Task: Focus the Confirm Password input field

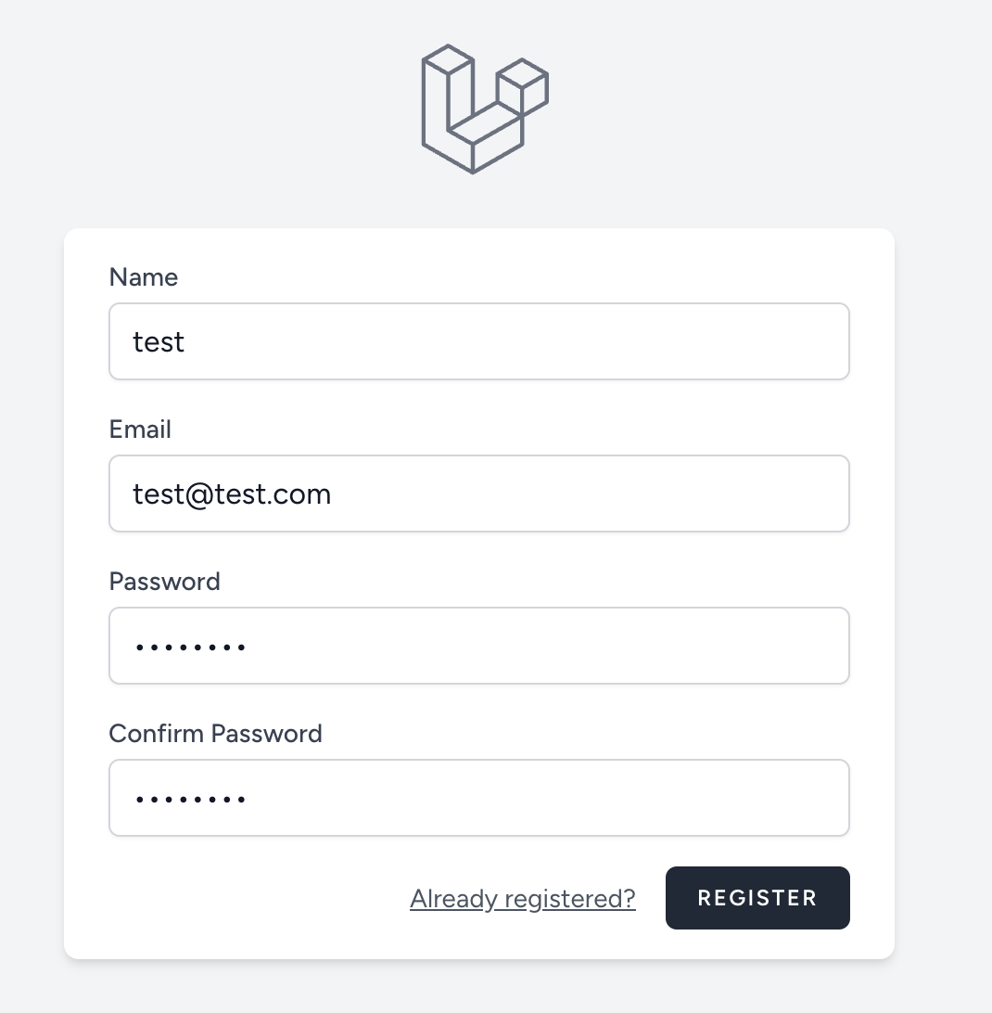Action: click(478, 798)
